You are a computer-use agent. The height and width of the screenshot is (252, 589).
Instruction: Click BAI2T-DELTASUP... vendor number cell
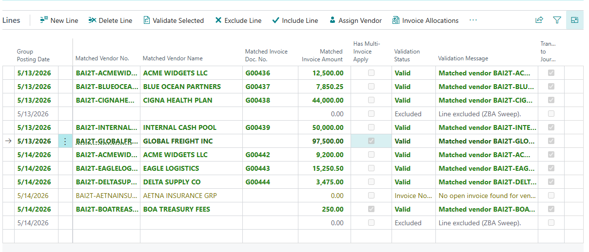pos(106,182)
